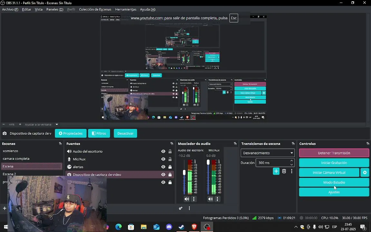
Task: Unlock the alertas source
Action: pos(170,167)
